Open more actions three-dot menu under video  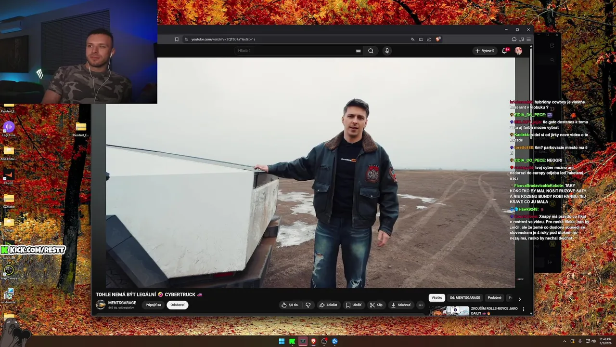[420, 305]
